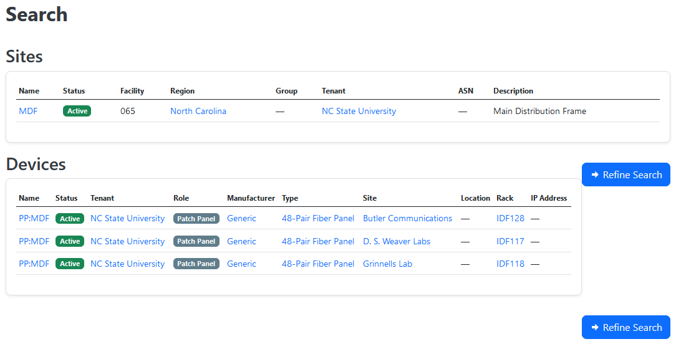Screen dimensions: 676x344
Task: Open rack IDF118 link
Action: pos(510,264)
